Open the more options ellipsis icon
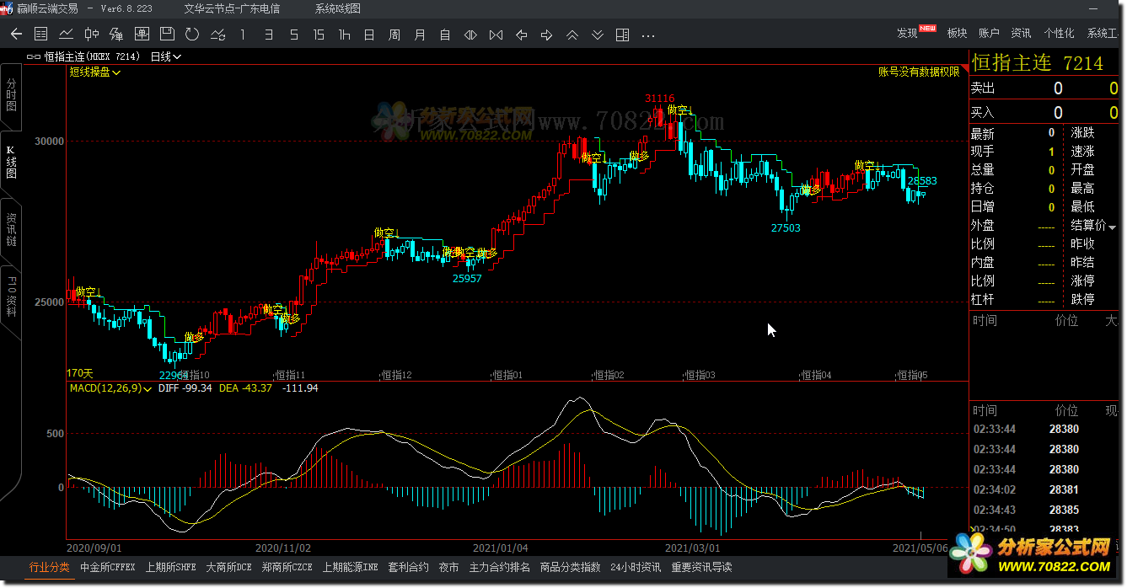This screenshot has width=1127, height=588. pos(647,35)
